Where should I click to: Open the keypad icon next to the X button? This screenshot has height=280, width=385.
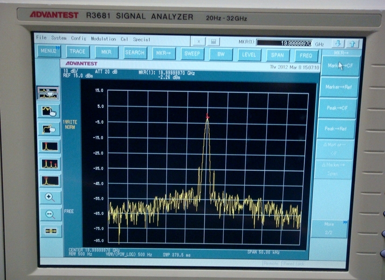point(213,42)
